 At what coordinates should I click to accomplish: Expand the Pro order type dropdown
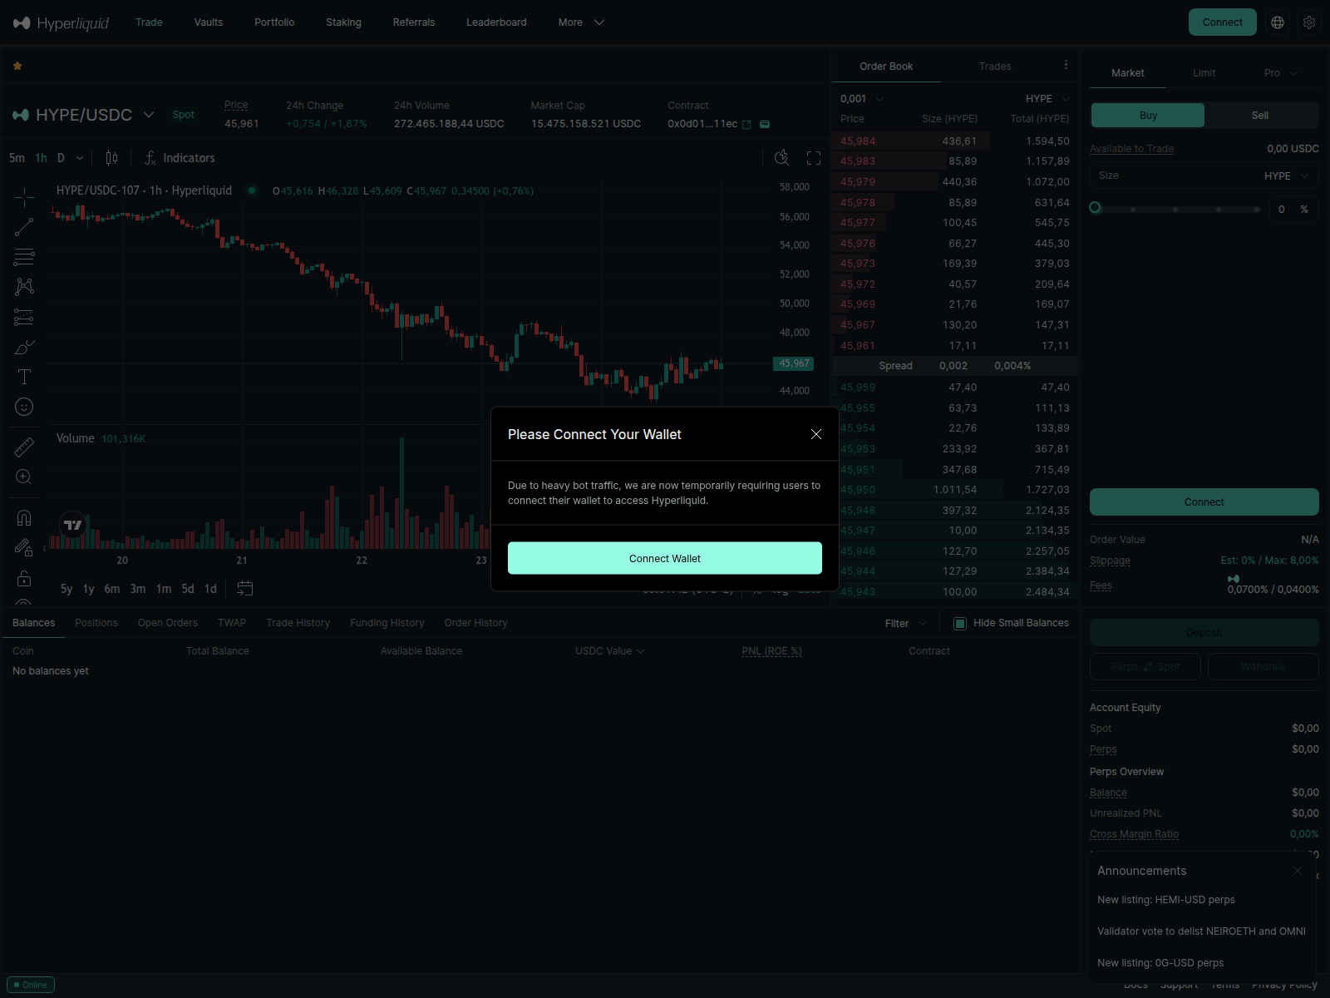point(1280,73)
